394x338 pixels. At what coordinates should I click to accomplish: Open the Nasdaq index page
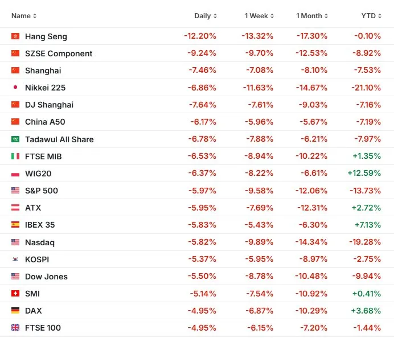(x=40, y=242)
